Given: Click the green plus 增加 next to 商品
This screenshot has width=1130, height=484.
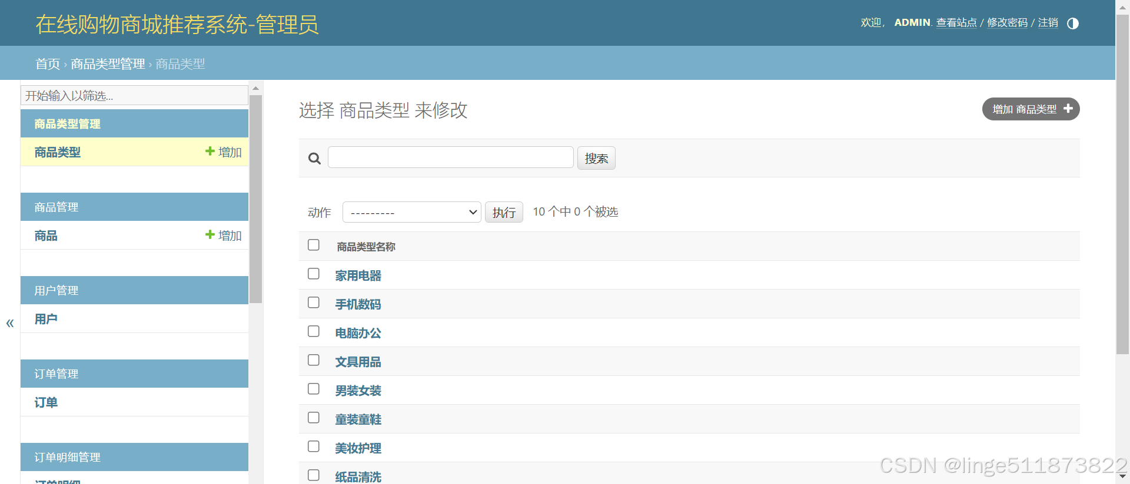Looking at the screenshot, I should [224, 236].
